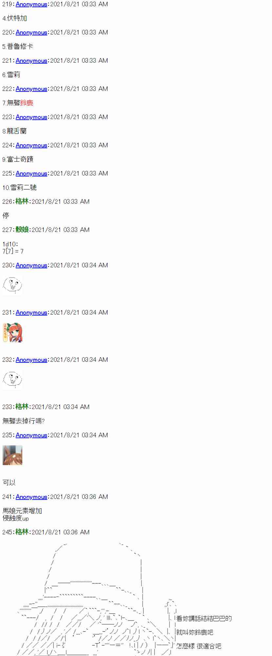Open Anonymous link on post 232
Image resolution: width=272 pixels, height=656 pixels.
(31, 360)
